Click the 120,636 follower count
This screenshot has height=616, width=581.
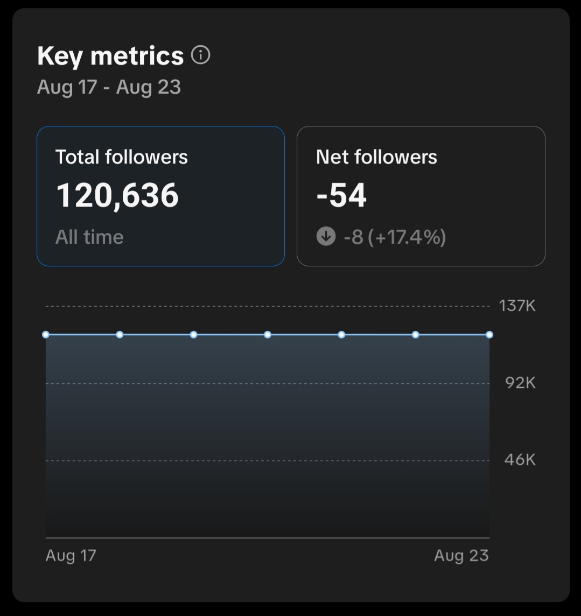click(117, 195)
